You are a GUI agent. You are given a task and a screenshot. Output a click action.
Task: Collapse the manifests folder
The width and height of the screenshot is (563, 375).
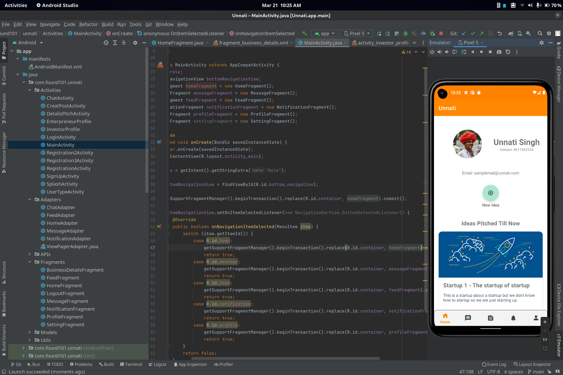pos(18,59)
